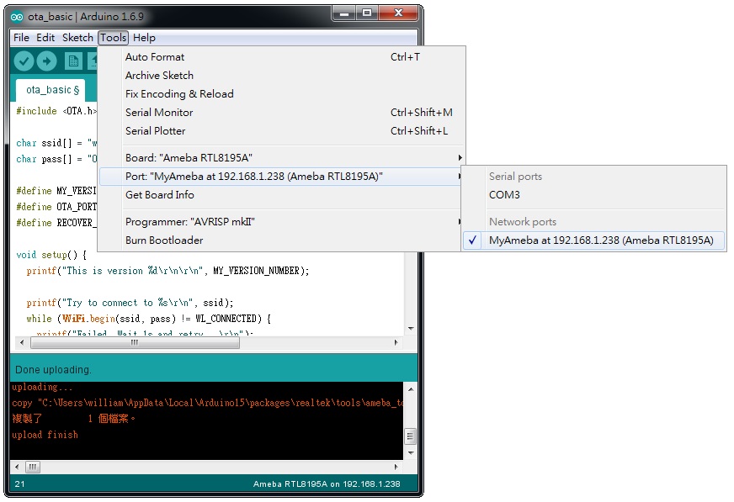Click the printf "Try to connect" code line
Image resolution: width=734 pixels, height=502 pixels.
(x=130, y=303)
